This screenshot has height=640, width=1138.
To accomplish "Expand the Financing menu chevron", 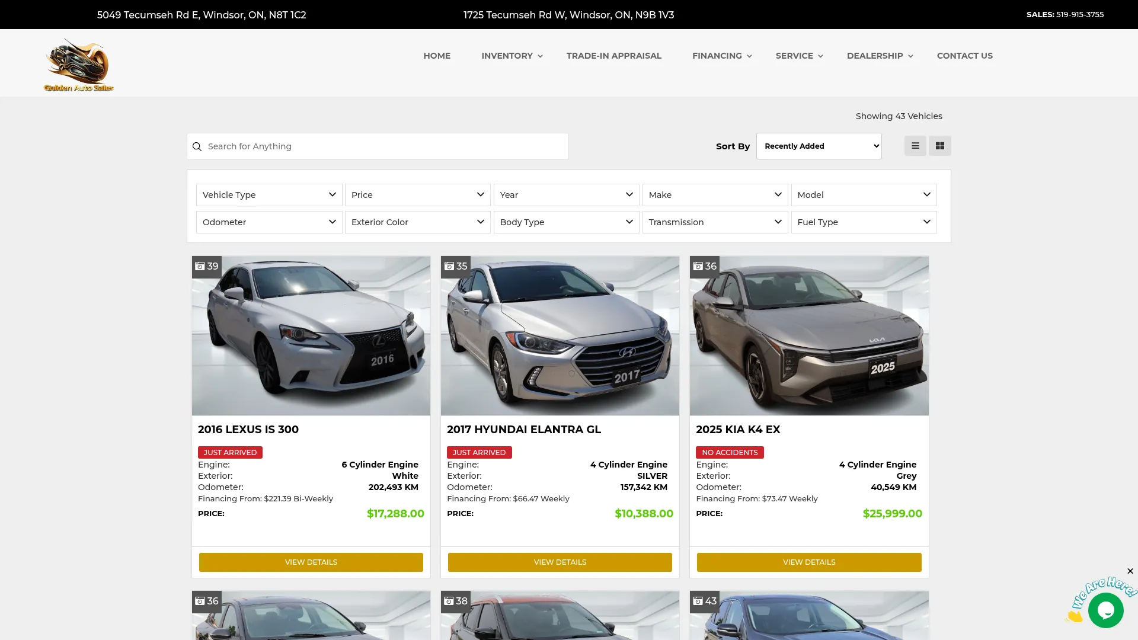I will click(749, 56).
